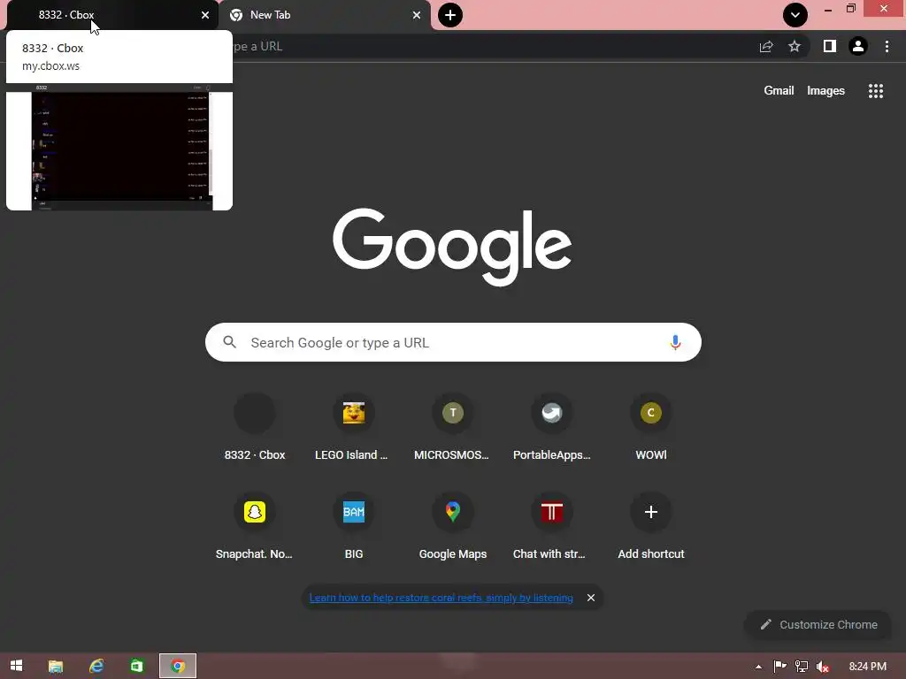This screenshot has height=679, width=906.
Task: Click Customize Chrome button
Action: (818, 625)
